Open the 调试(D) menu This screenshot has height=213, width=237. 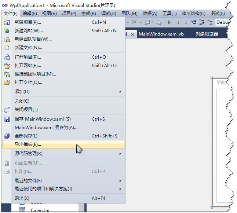109,14
